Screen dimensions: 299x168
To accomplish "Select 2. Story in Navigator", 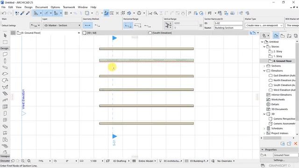I will click(x=278, y=51).
